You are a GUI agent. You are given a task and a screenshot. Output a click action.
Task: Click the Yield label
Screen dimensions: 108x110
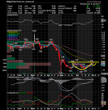pos(60,11)
